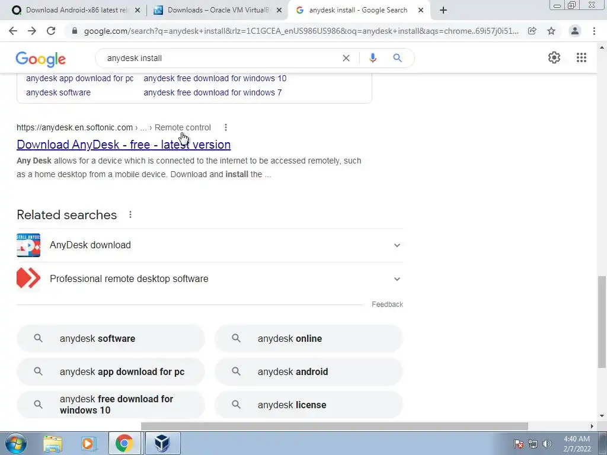
Task: Search anydesk app download for pc pill
Action: (x=111, y=372)
